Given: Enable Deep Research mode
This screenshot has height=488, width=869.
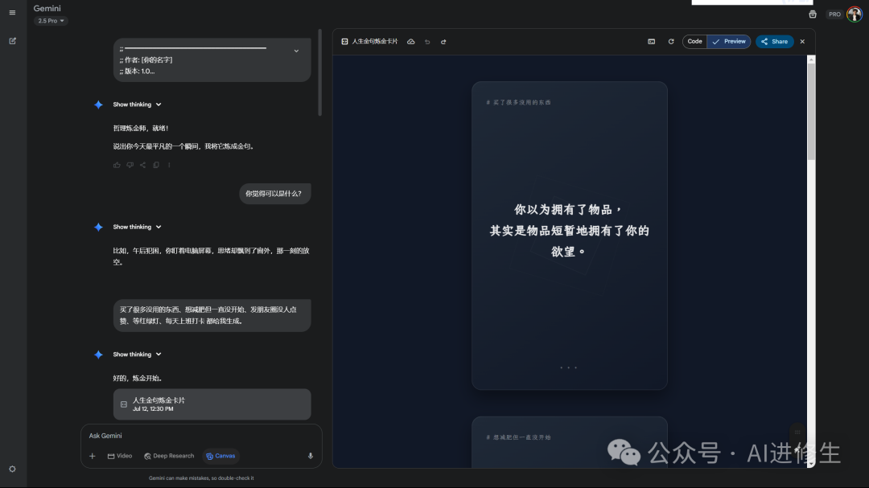Looking at the screenshot, I should (169, 455).
